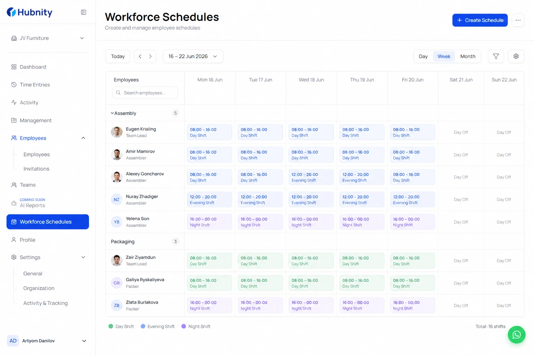Switch to Day view
This screenshot has width=534, height=356.
423,56
